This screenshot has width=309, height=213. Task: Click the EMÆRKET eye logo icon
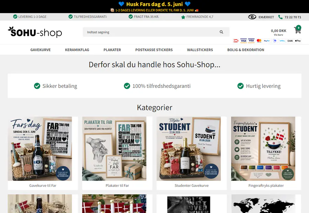252,17
